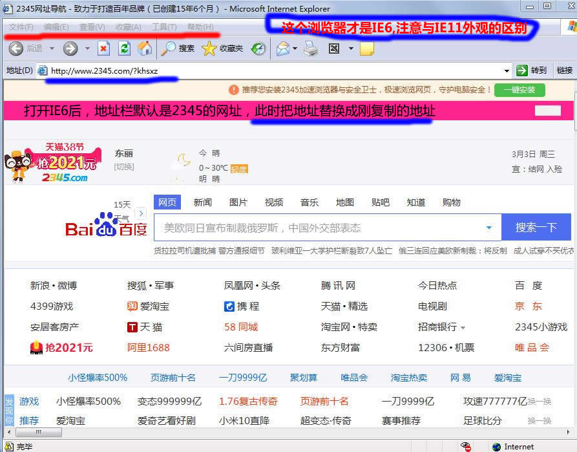The width and height of the screenshot is (577, 452).
Task: Click the yellow note toolbar icon
Action: click(366, 48)
